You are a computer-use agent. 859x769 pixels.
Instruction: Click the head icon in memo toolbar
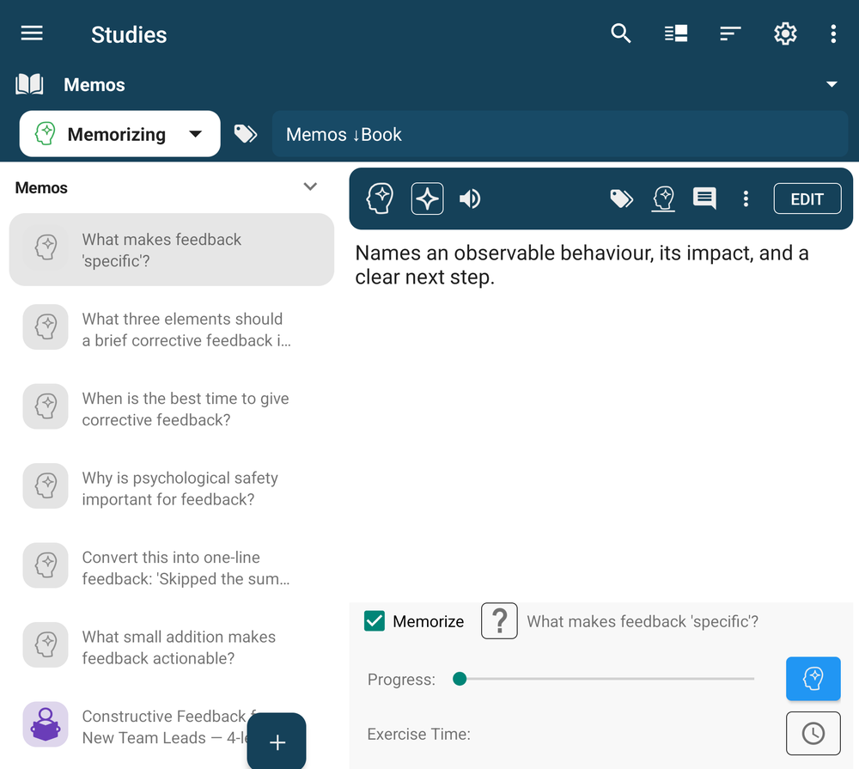[380, 198]
